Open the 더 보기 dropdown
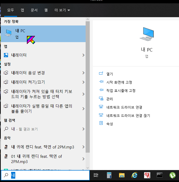 (62, 10)
